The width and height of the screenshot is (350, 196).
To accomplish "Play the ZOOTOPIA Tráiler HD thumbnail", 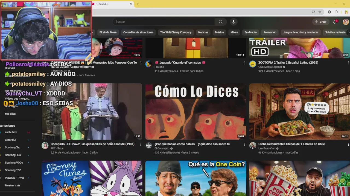I will pyautogui.click(x=300, y=48).
